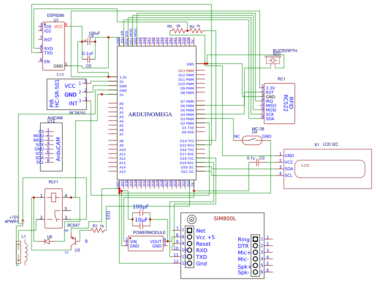
Task: Click the red SIM800L title
Action: [x=225, y=219]
